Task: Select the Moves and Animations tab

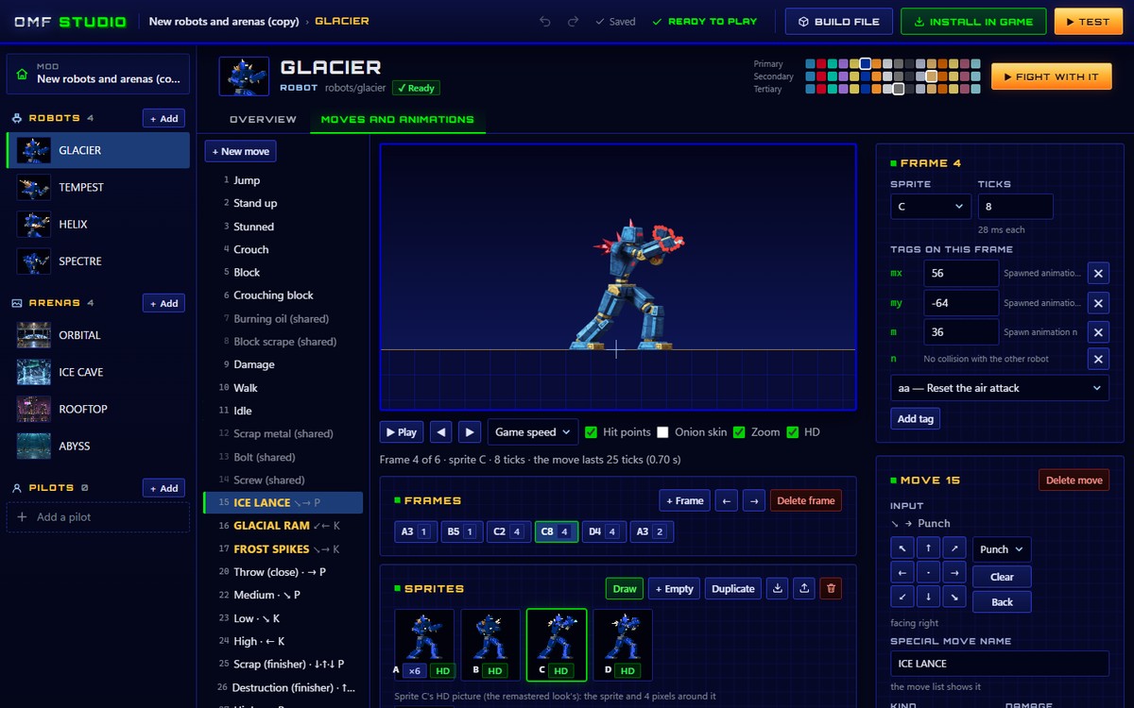Action: (397, 119)
